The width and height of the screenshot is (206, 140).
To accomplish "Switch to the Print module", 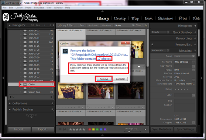I will point(183,18).
